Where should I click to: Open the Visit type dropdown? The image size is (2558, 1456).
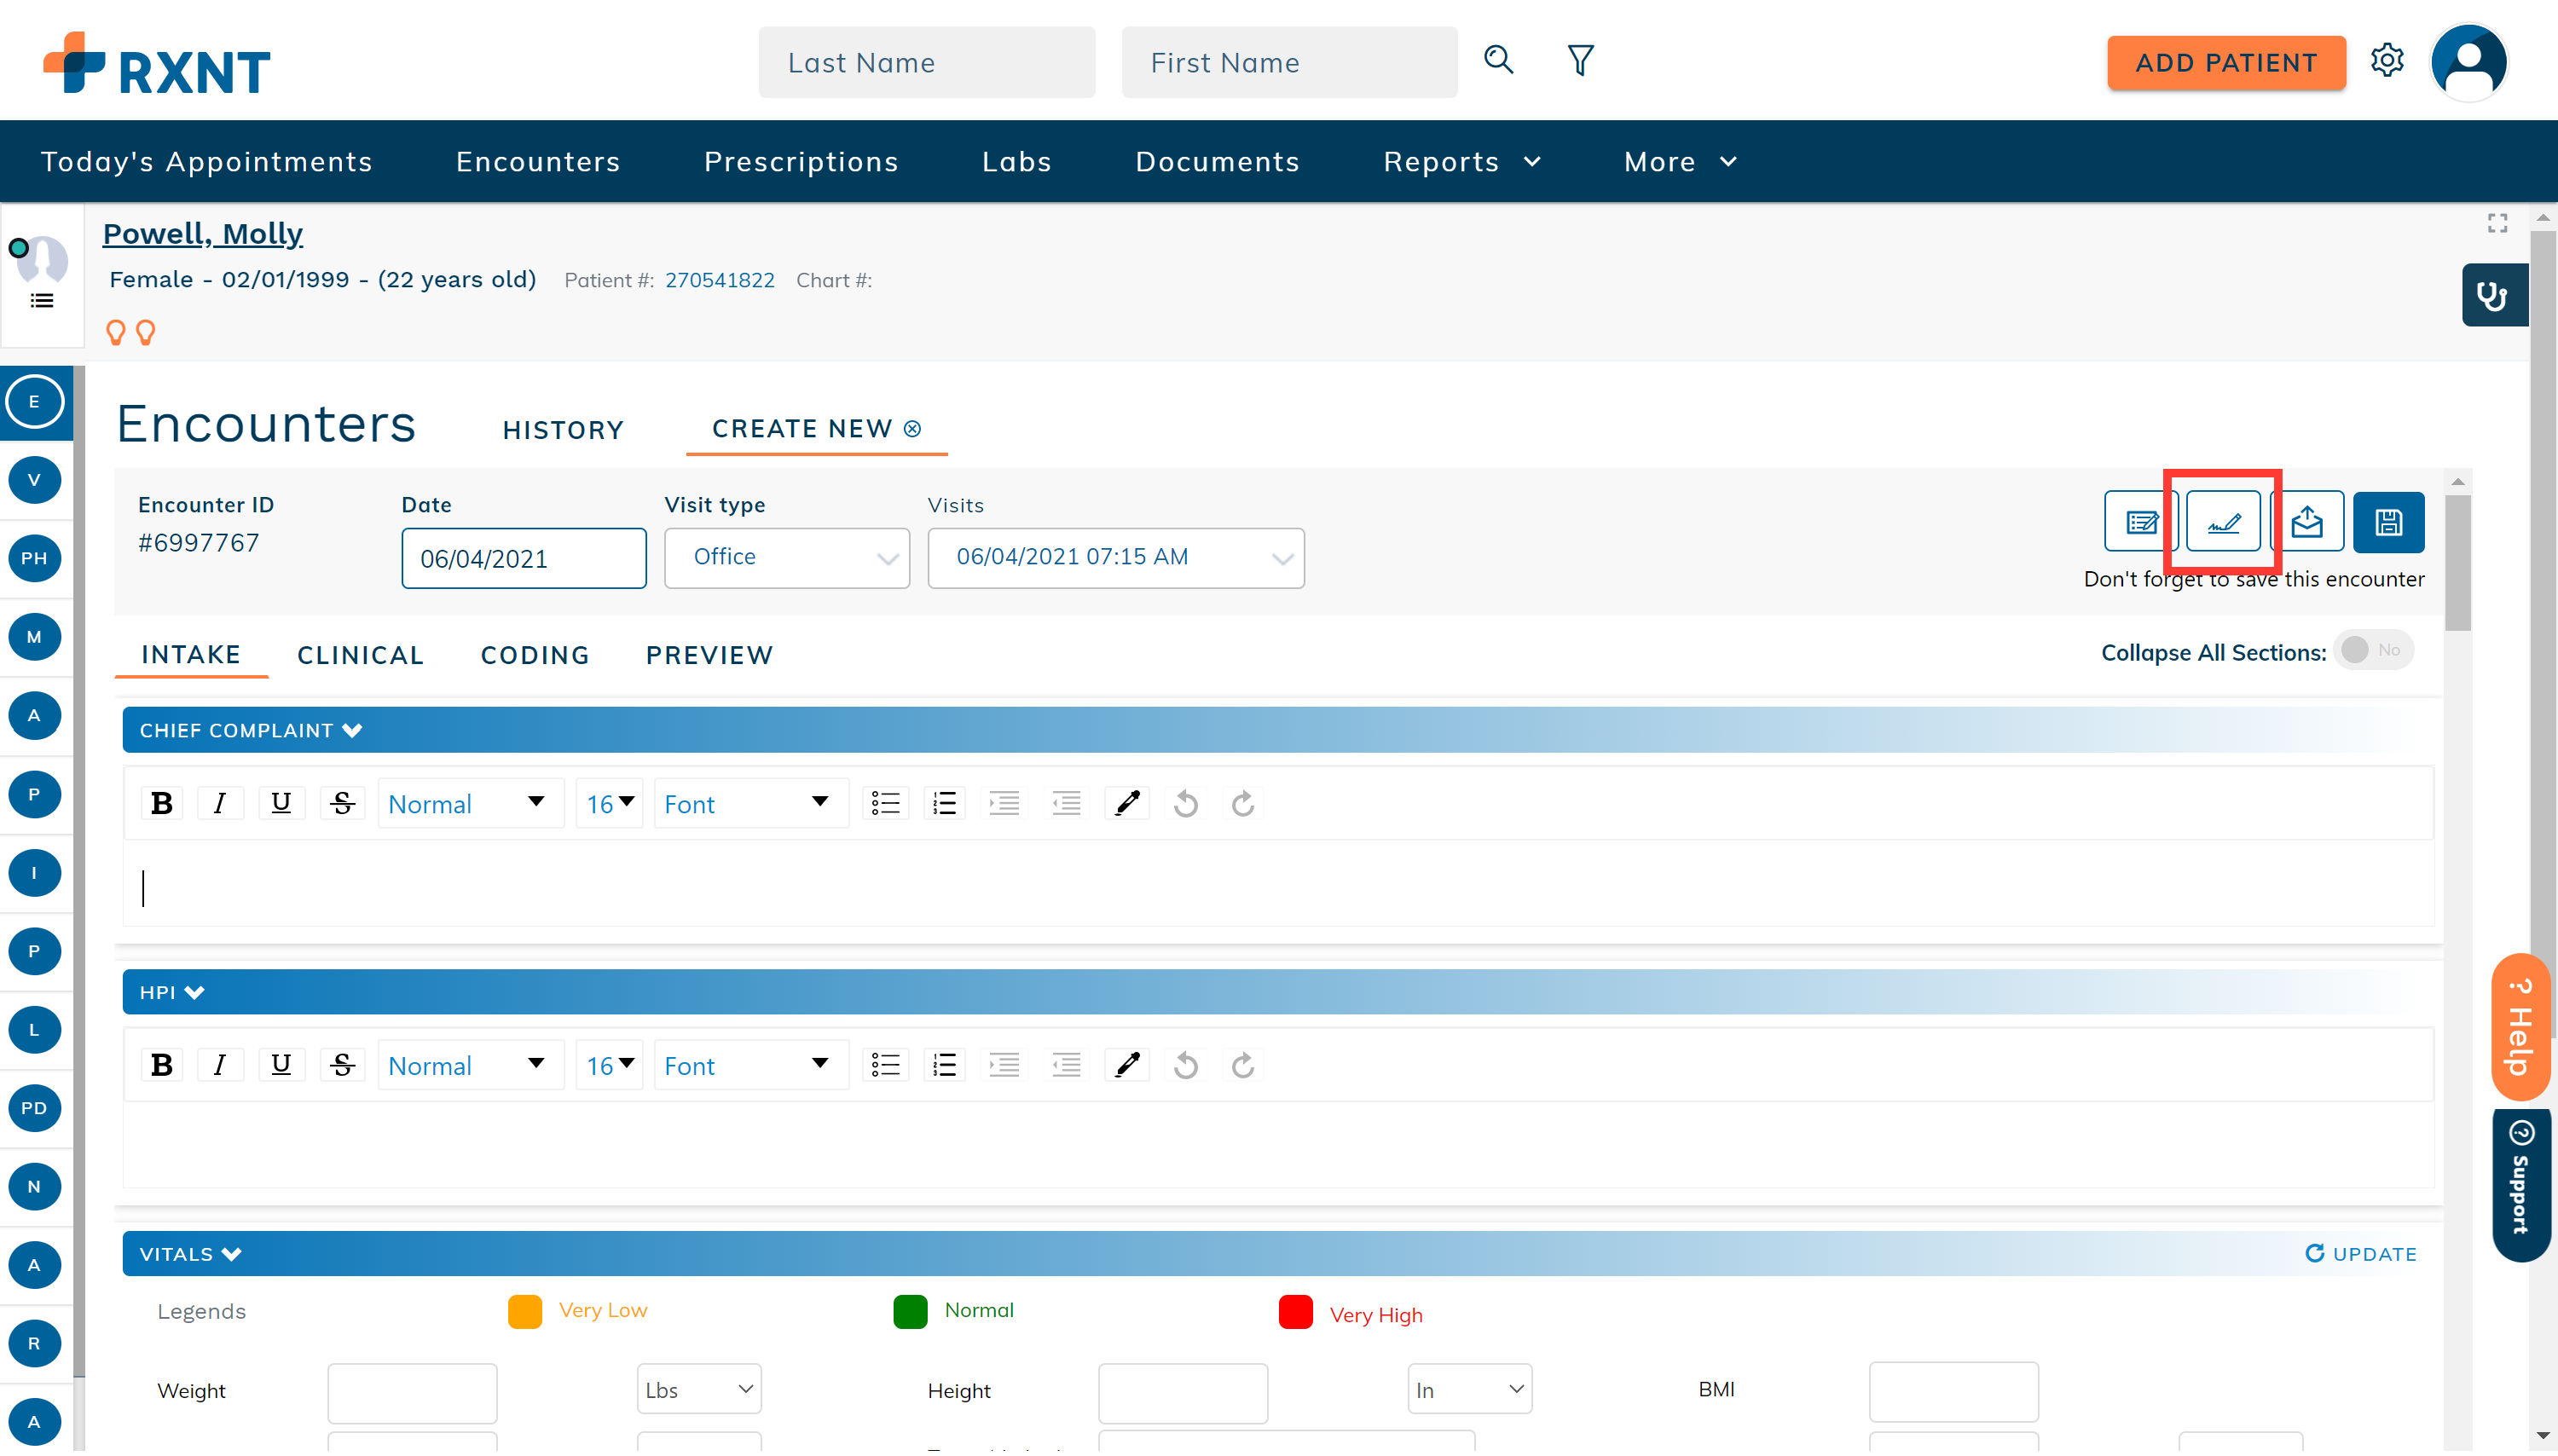[786, 558]
